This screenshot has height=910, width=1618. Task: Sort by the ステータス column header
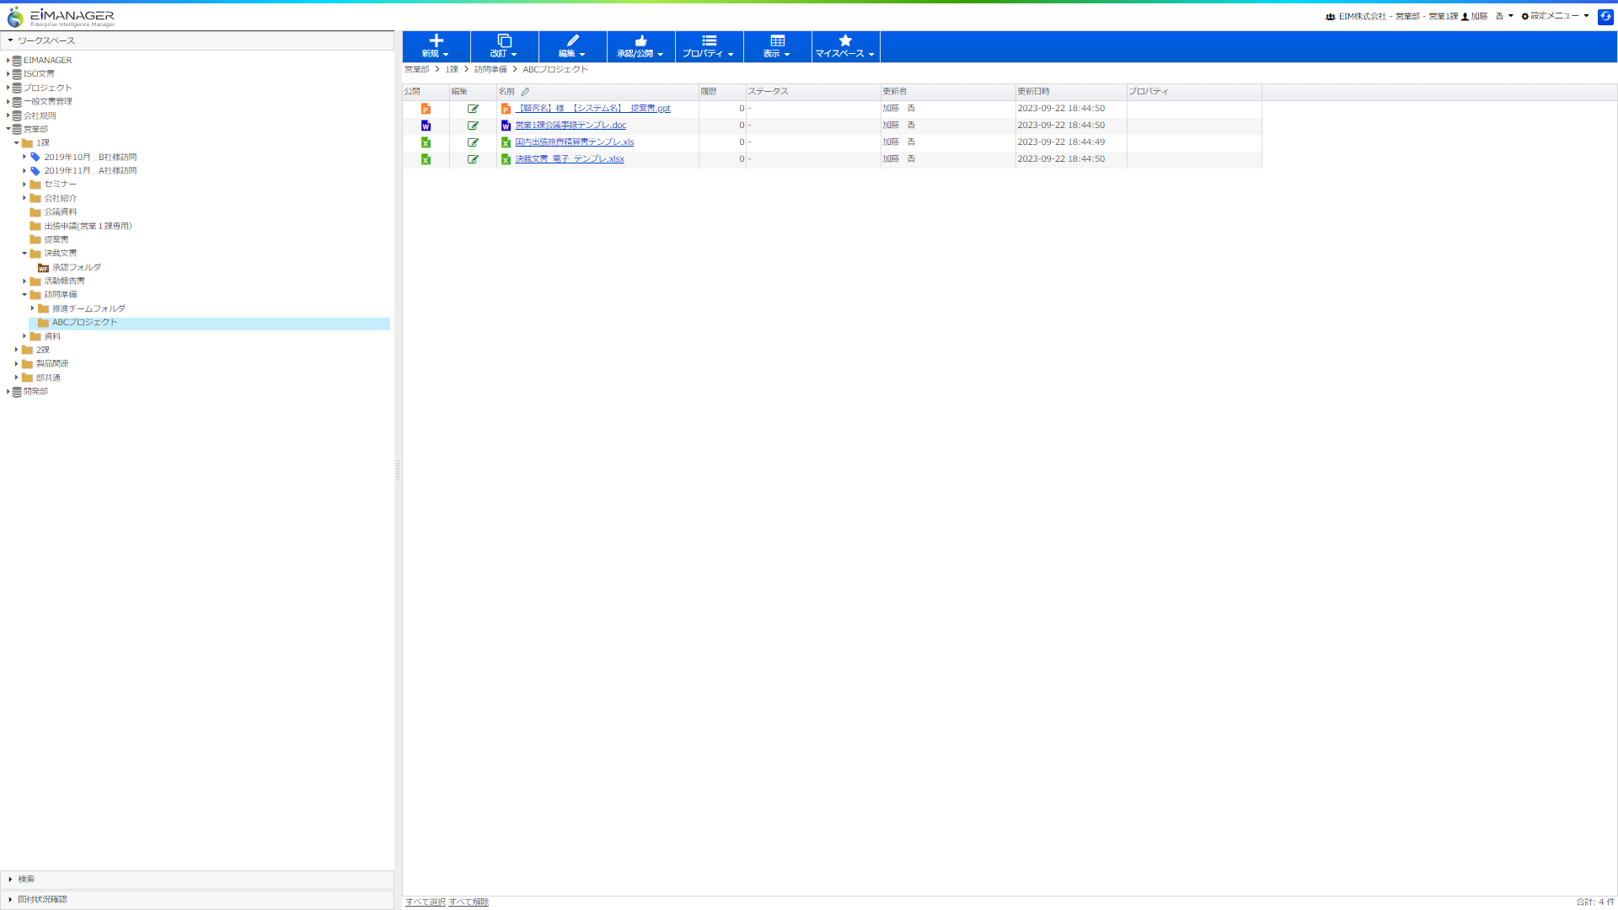(x=812, y=92)
